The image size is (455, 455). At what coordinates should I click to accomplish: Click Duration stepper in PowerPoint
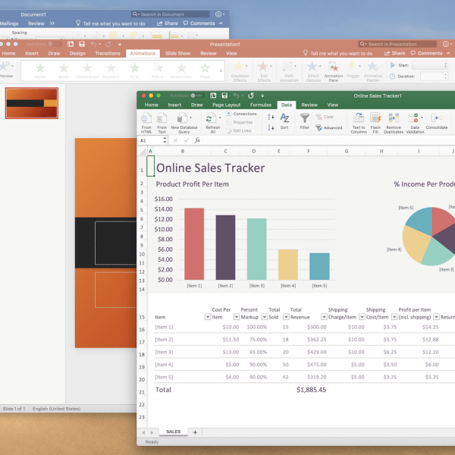pos(445,77)
